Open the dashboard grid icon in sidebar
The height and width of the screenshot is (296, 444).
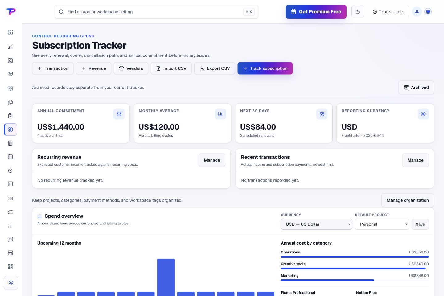click(10, 32)
